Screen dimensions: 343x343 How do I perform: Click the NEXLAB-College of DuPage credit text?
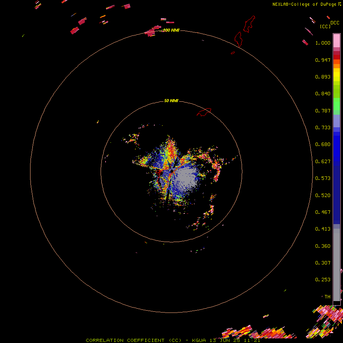click(304, 4)
